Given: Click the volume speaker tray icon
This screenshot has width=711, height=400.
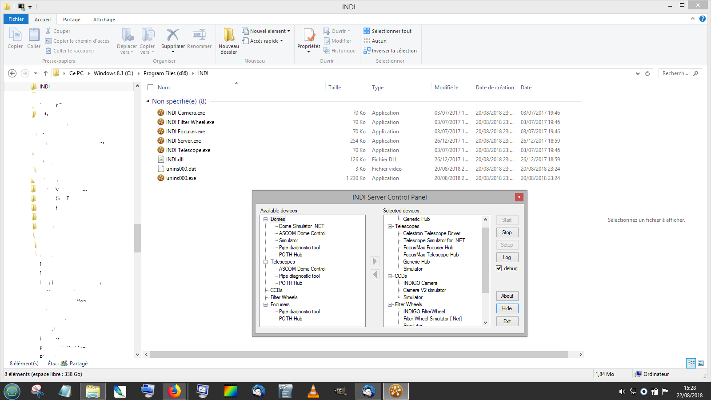Looking at the screenshot, I should point(622,392).
